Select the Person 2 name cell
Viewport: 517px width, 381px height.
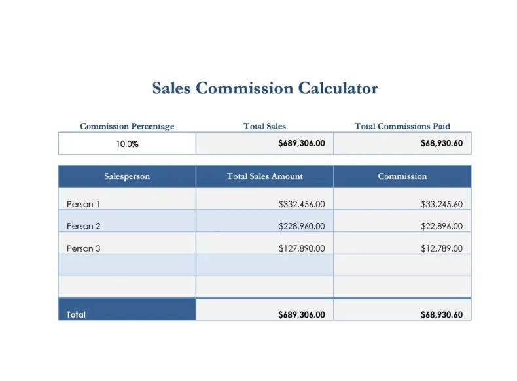127,221
